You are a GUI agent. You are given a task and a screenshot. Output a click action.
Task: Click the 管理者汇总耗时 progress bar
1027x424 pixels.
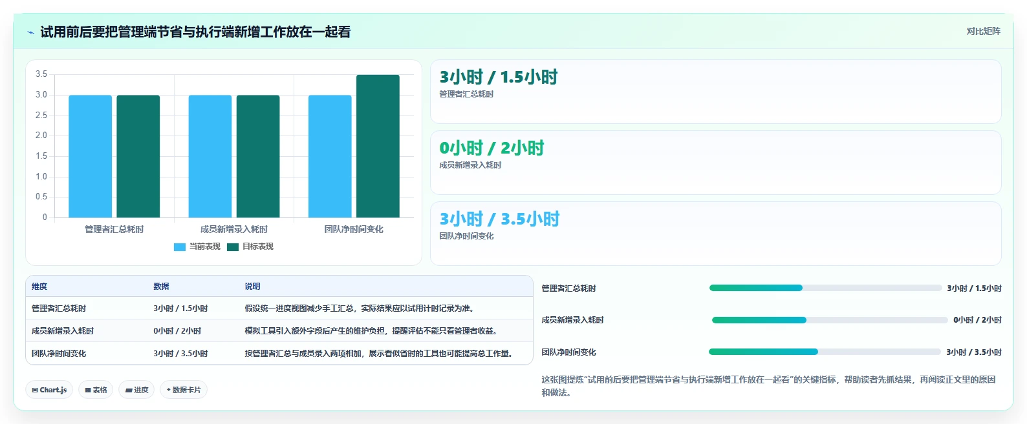pyautogui.click(x=825, y=288)
